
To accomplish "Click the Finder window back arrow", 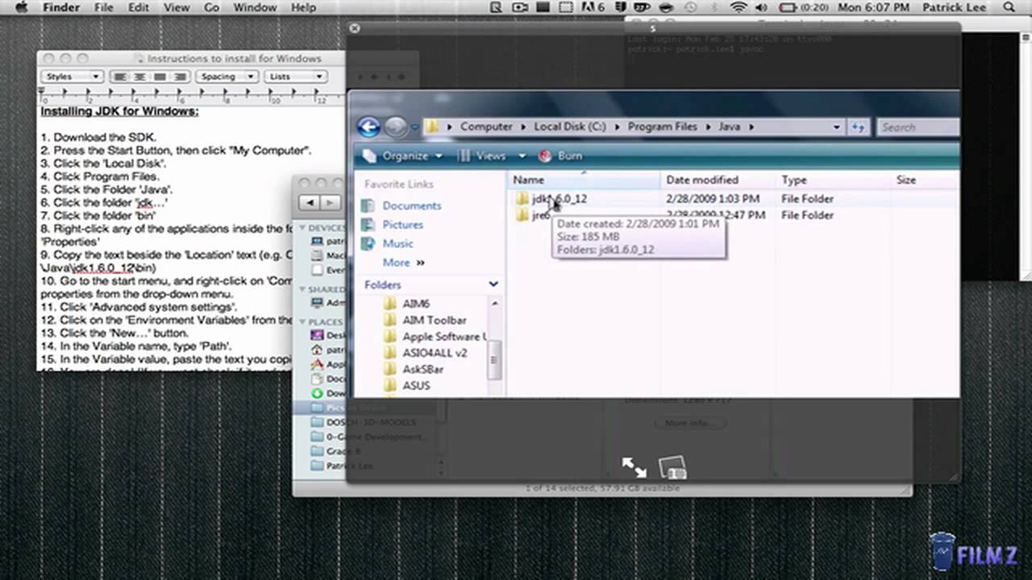I will click(x=310, y=203).
